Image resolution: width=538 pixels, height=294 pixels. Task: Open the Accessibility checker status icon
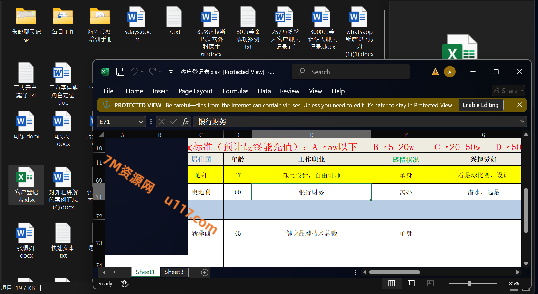(125, 283)
